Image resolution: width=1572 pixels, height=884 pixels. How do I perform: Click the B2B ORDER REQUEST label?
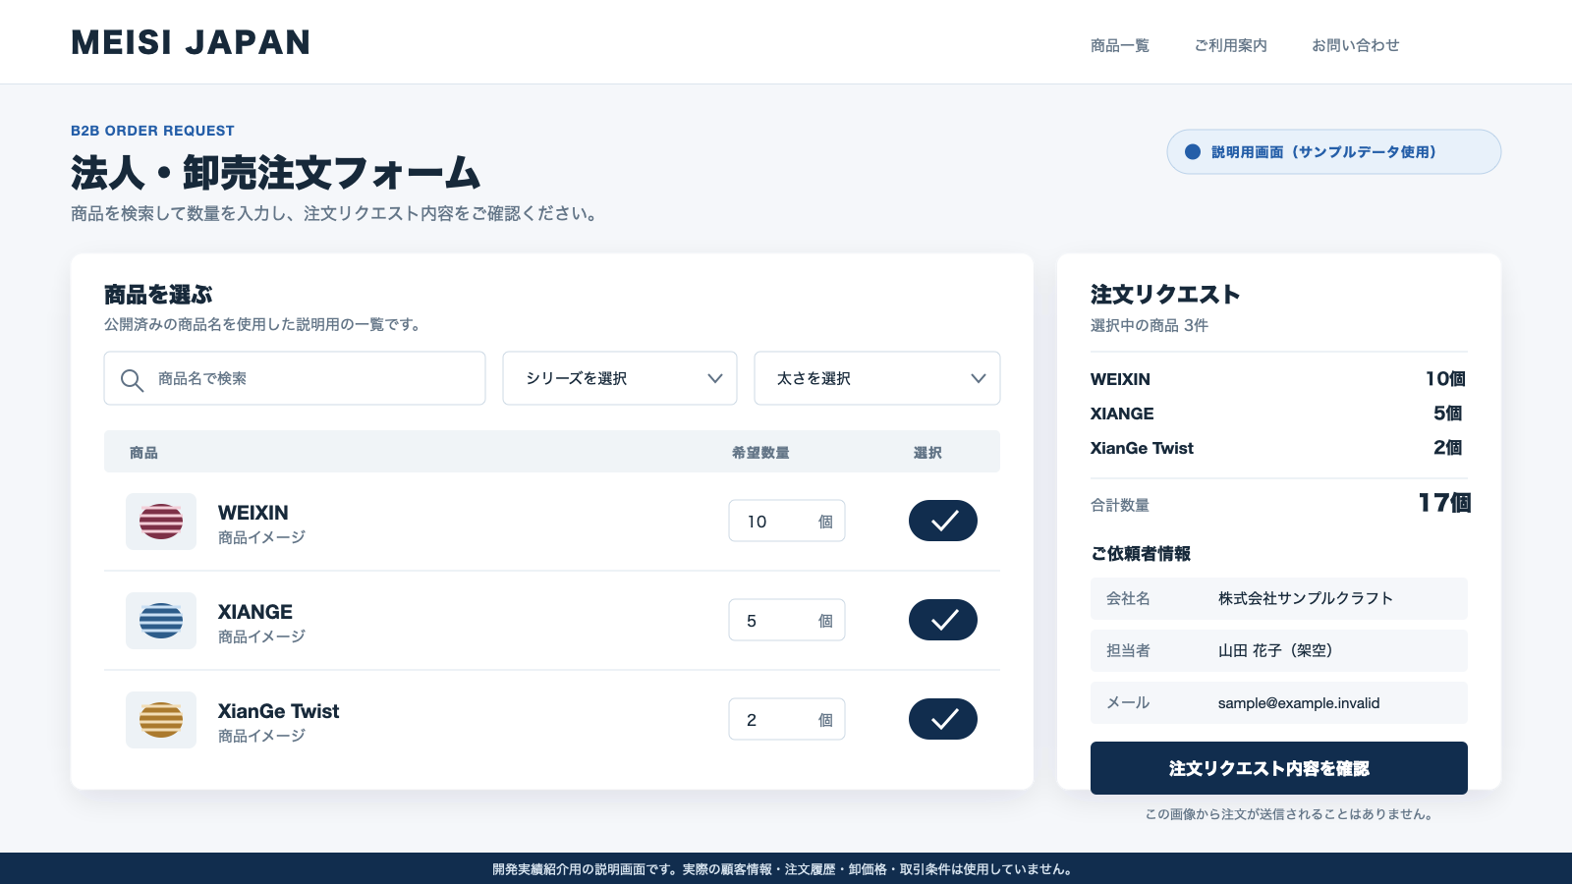point(152,131)
